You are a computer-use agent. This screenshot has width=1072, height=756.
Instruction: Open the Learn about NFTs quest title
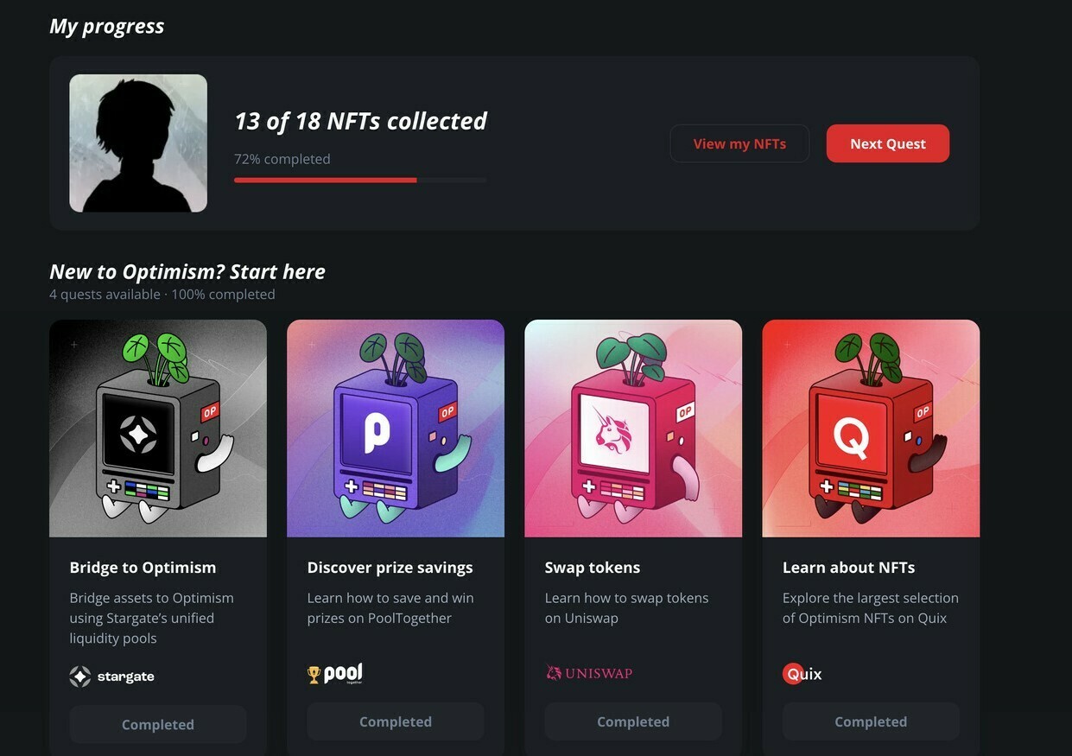point(849,568)
